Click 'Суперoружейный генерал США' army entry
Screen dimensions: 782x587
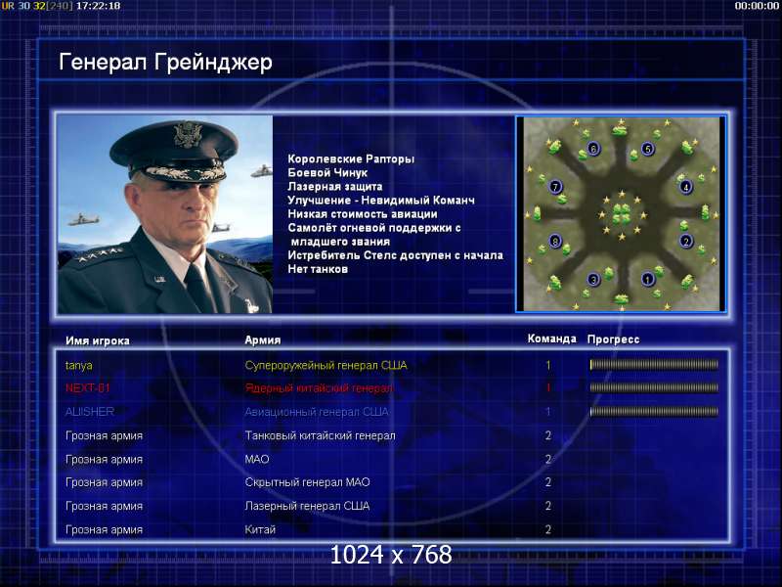[x=326, y=366]
